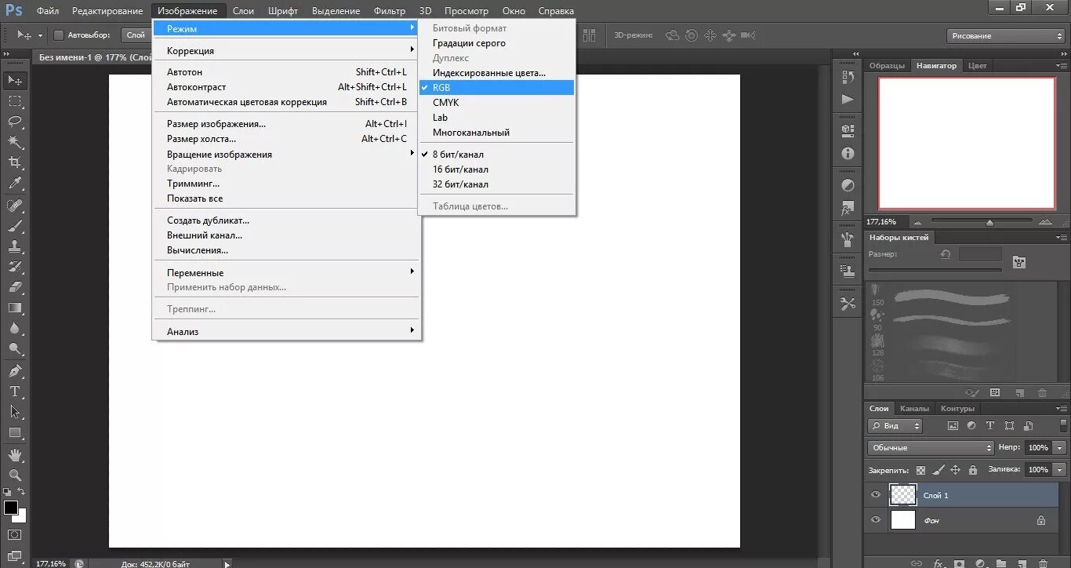
Task: Toggle lock all padlock in Layers panel
Action: (x=972, y=470)
